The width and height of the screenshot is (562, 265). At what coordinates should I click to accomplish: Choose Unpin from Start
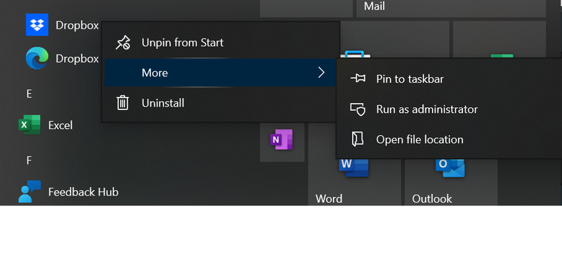[221, 43]
